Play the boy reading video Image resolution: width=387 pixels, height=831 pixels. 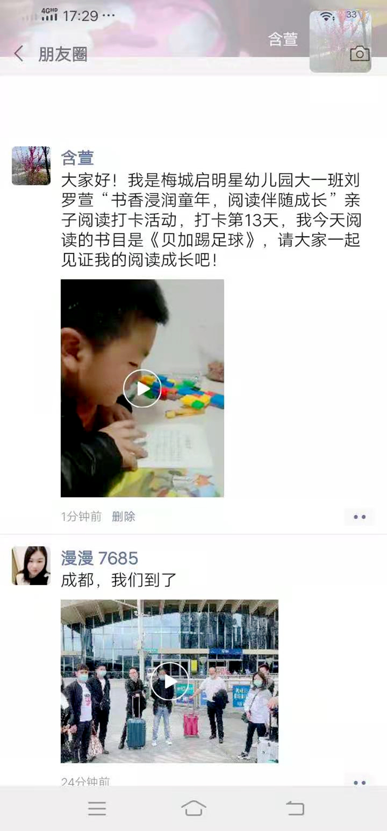coord(142,388)
